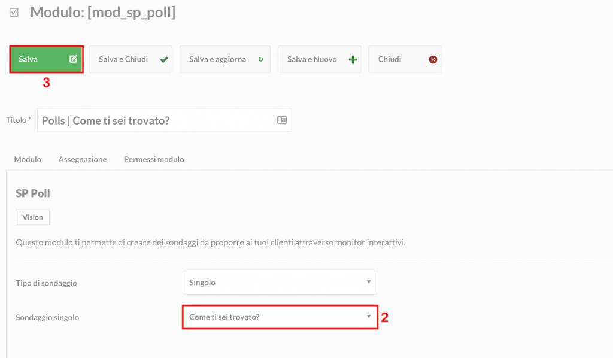Click the pencil edit icon on Salva
This screenshot has width=613, height=358.
[x=73, y=59]
